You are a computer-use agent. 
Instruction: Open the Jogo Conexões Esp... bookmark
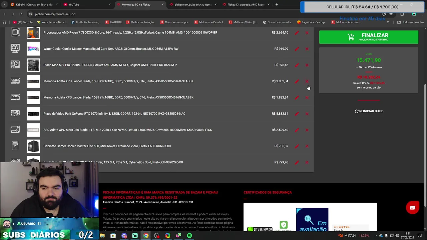pyautogui.click(x=312, y=22)
